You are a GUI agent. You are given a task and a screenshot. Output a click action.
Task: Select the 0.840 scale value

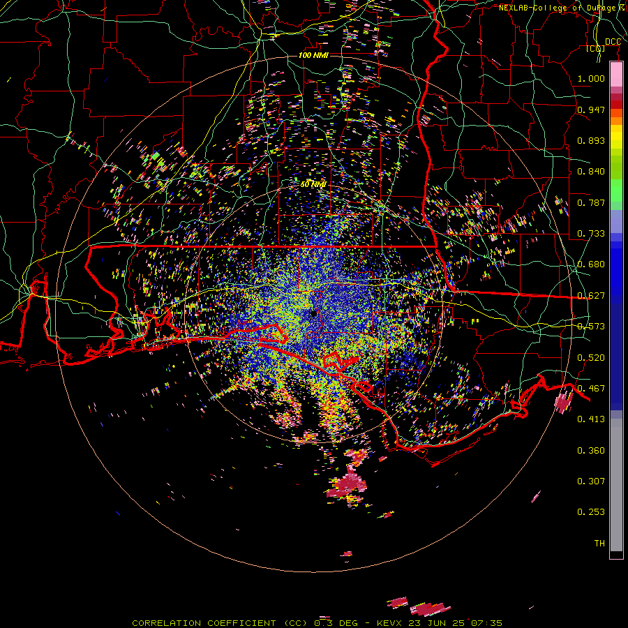point(591,172)
